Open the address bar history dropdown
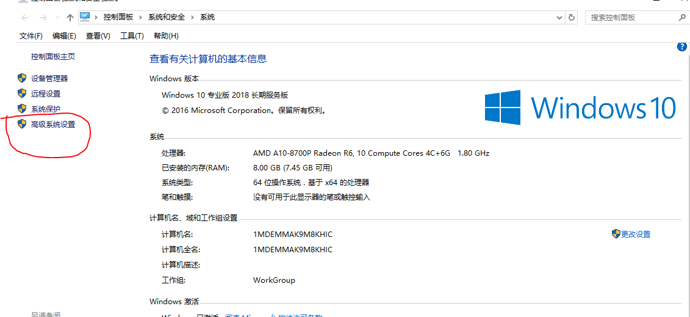The width and height of the screenshot is (690, 317). tap(559, 18)
